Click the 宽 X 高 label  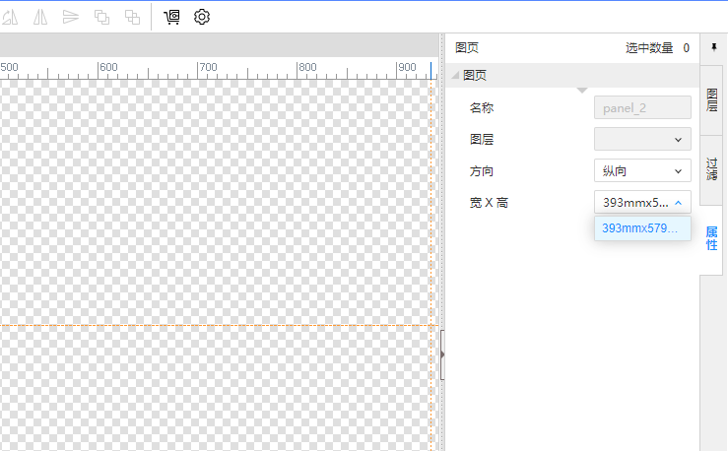click(489, 203)
